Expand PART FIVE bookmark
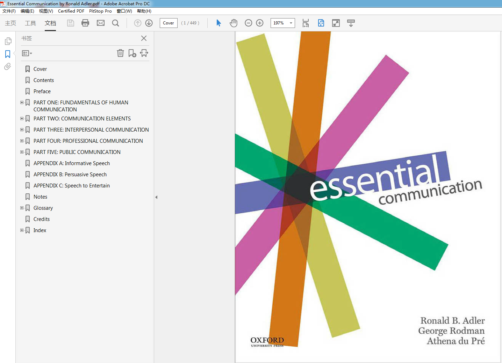502x363 pixels. click(22, 152)
